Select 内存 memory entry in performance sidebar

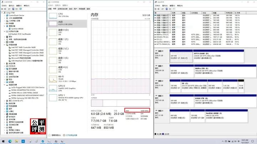[67, 23]
